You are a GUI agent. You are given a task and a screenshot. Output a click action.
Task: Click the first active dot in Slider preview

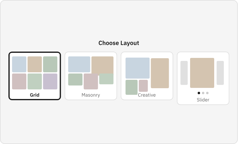(x=199, y=93)
